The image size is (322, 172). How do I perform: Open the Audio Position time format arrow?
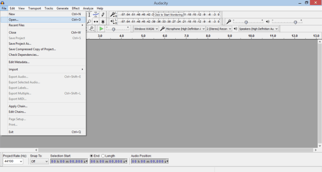[x=167, y=161]
